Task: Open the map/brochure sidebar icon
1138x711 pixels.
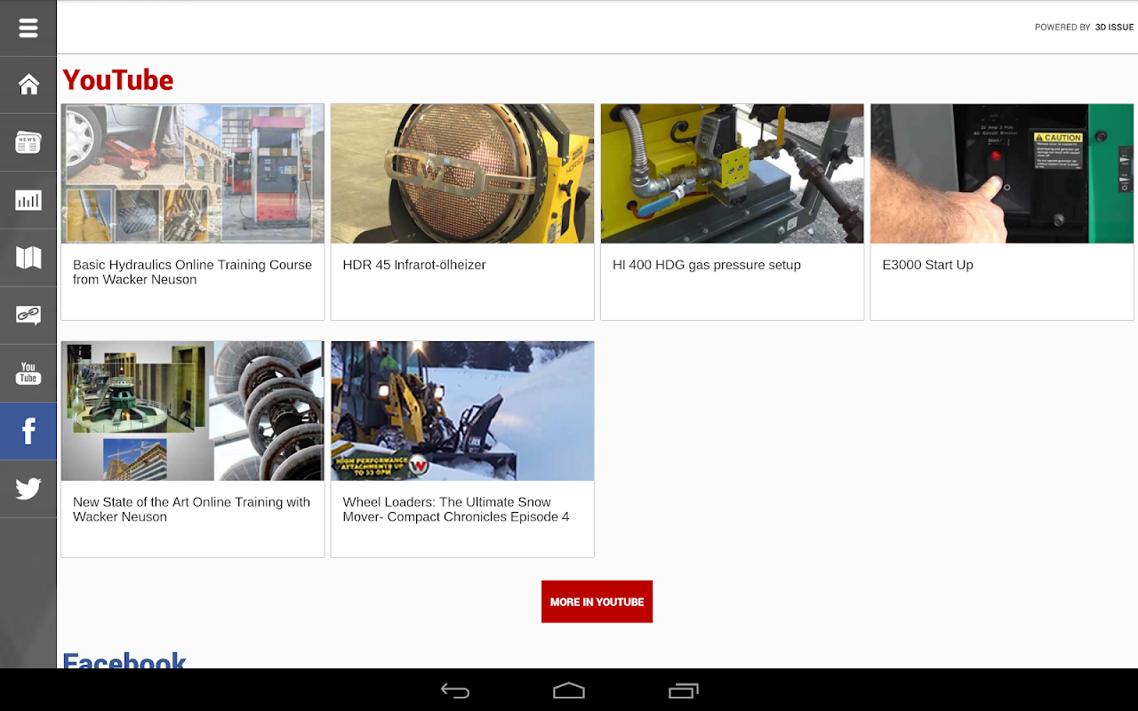Action: tap(28, 258)
